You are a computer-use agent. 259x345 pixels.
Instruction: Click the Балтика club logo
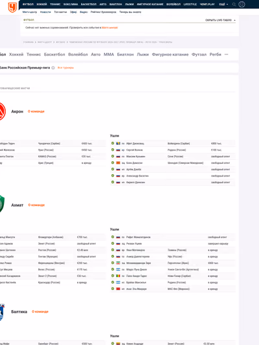pyautogui.click(x=2, y=312)
